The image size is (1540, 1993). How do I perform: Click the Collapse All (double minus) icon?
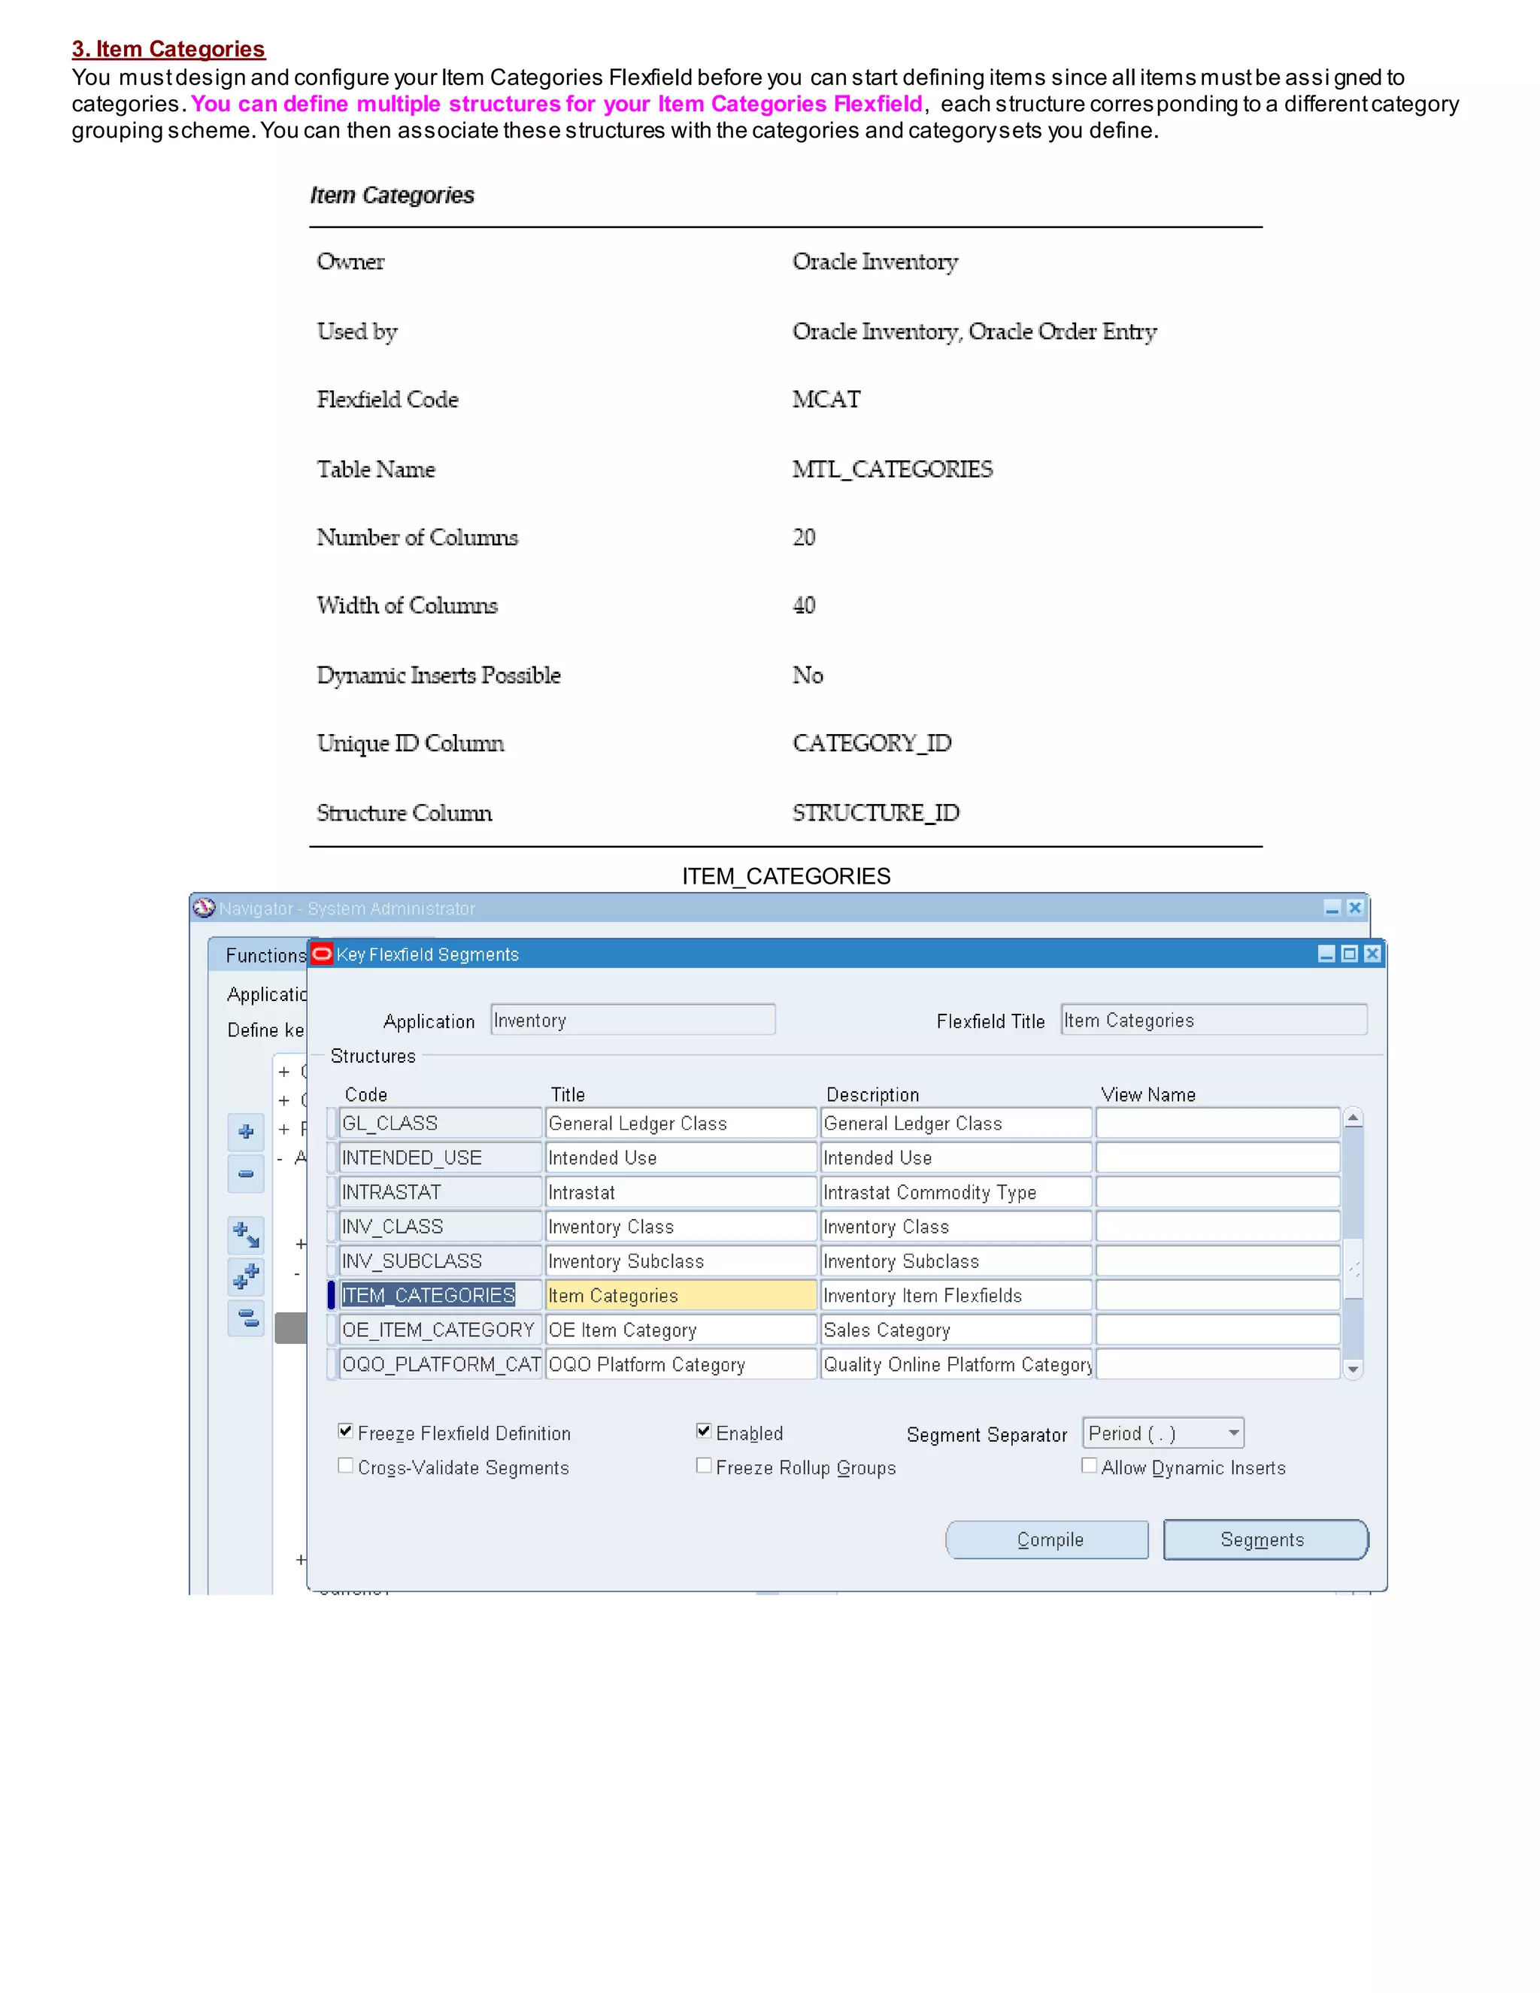pyautogui.click(x=245, y=1318)
